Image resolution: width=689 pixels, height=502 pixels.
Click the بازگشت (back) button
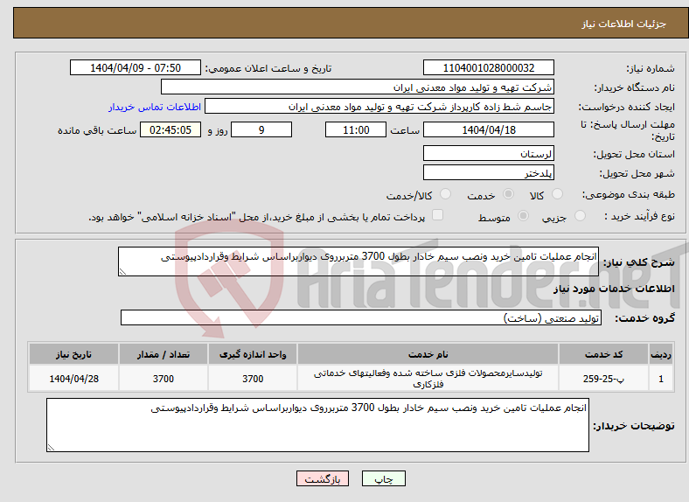coord(323,478)
